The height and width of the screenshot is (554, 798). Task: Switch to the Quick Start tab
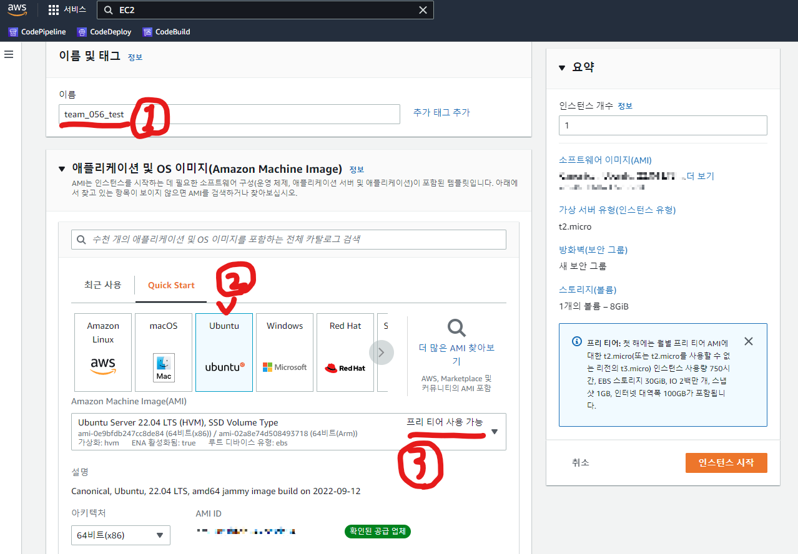(x=171, y=285)
